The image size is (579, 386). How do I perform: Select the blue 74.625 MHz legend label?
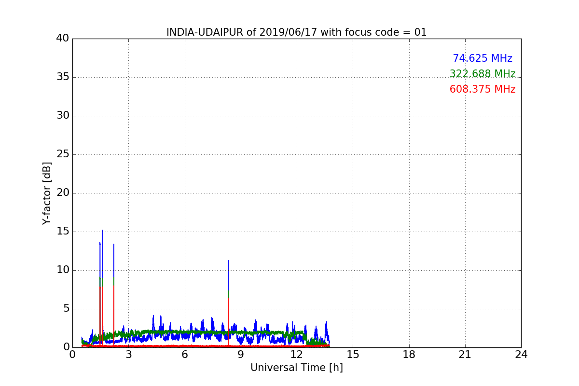tap(482, 58)
